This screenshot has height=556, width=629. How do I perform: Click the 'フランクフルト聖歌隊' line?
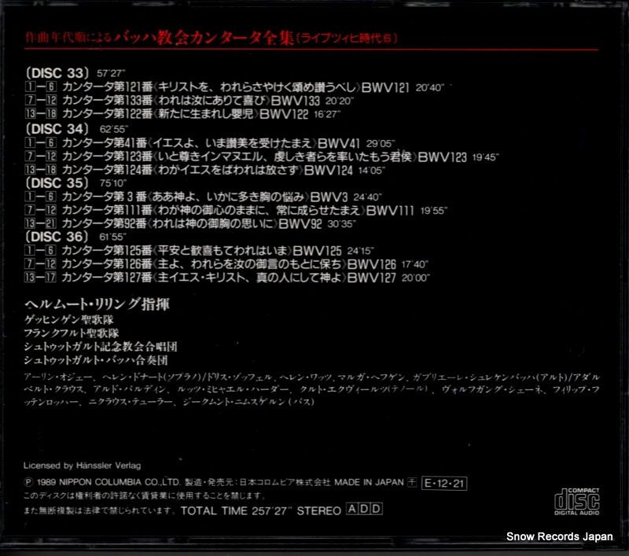[x=72, y=333]
